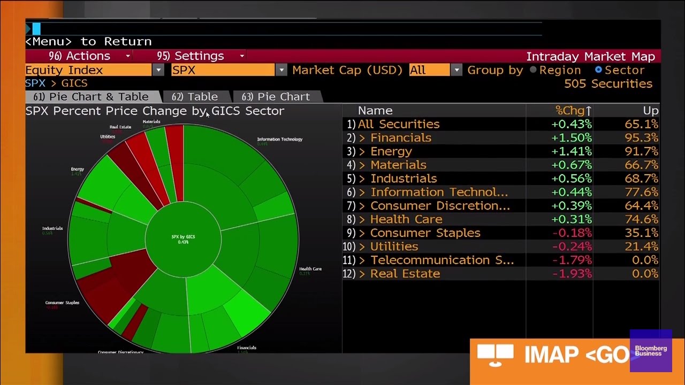
Task: Click the monitor icon beside IMAP <GO>
Action: [495, 355]
